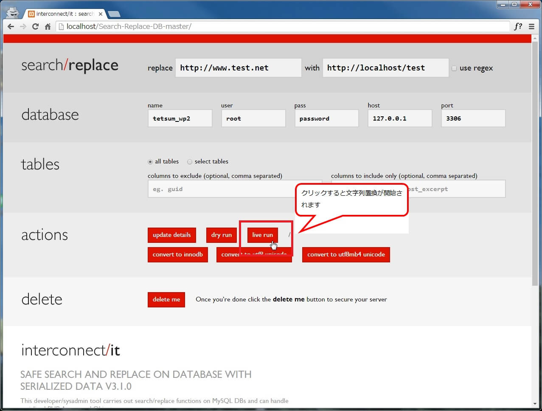Click the update details button

171,235
